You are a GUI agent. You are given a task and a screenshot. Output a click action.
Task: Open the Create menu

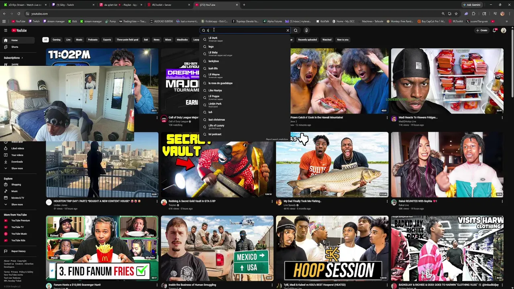(482, 31)
